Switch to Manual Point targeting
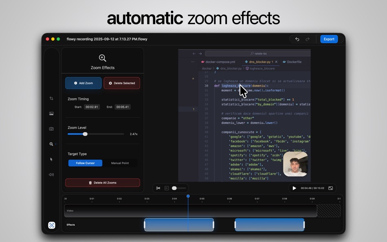Image resolution: width=387 pixels, height=242 pixels. pyautogui.click(x=120, y=163)
